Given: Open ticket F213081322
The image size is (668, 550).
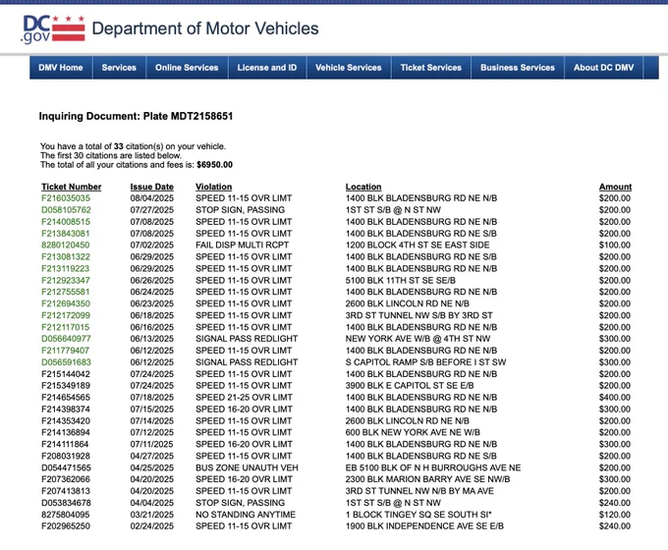Looking at the screenshot, I should tap(66, 257).
